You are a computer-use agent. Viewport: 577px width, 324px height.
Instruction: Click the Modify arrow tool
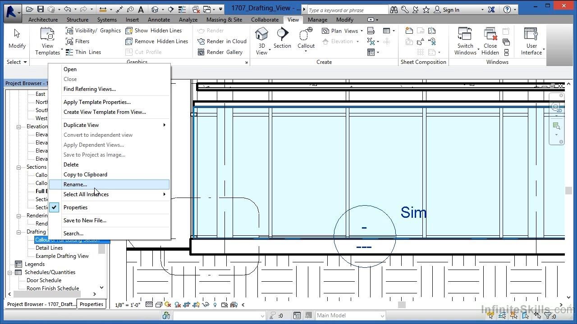pyautogui.click(x=17, y=38)
